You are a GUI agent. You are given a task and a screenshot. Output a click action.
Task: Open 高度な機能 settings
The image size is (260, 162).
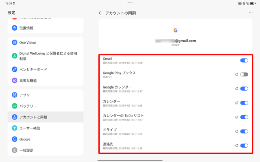pos(45,80)
